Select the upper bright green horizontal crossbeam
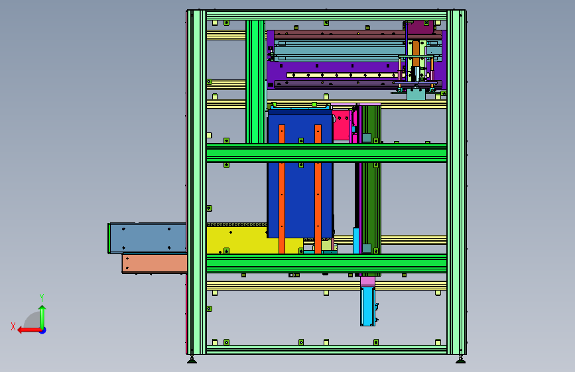The height and width of the screenshot is (372, 575). tap(326, 153)
